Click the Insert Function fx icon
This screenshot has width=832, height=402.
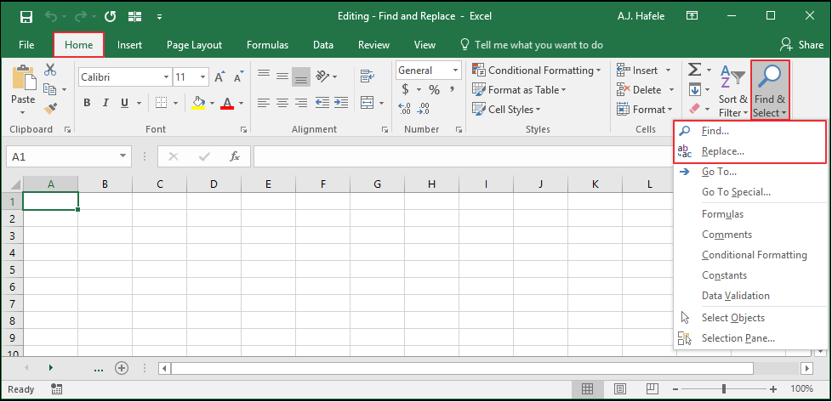[235, 156]
